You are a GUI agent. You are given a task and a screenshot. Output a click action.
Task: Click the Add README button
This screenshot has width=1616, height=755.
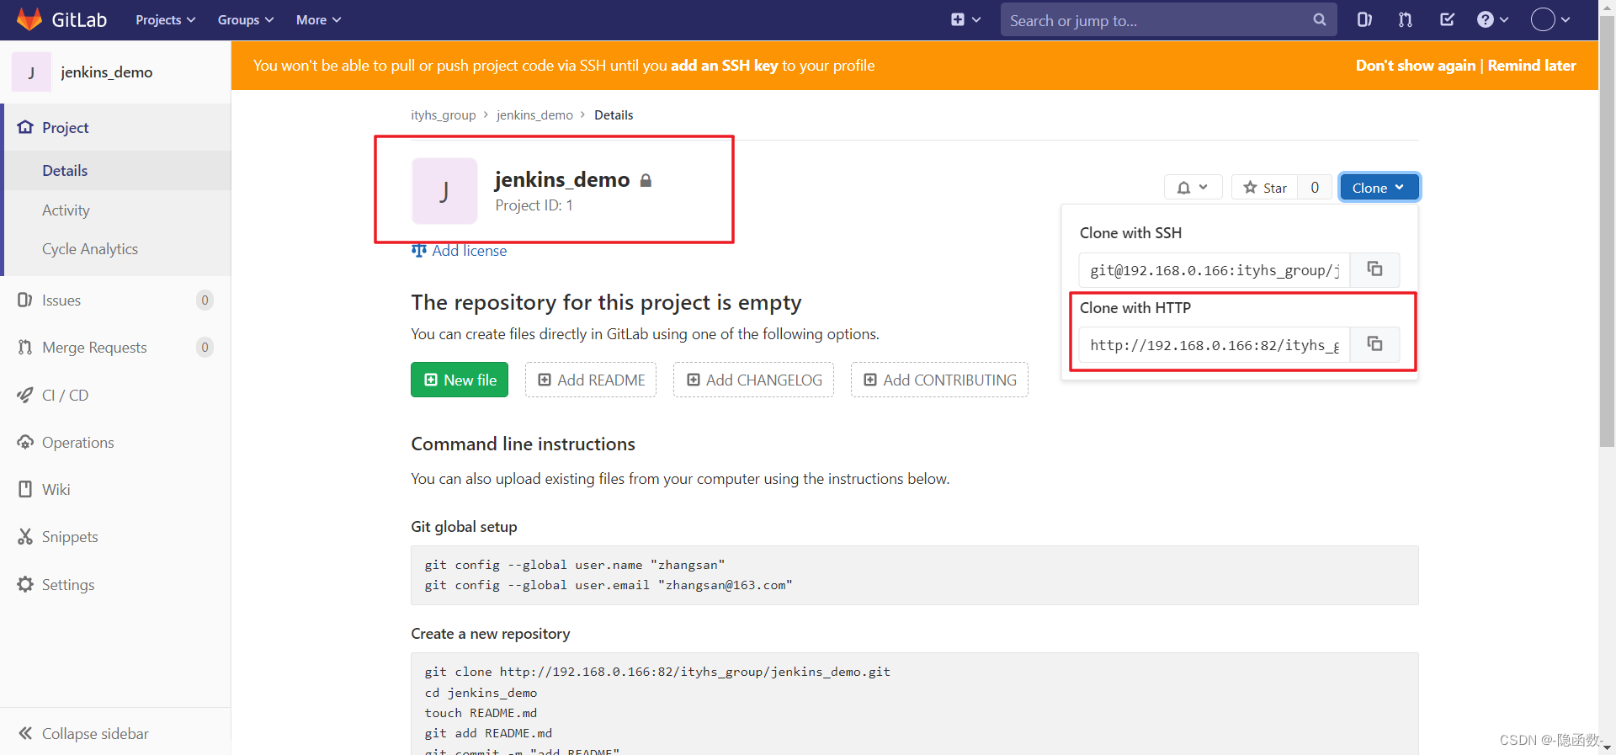591,380
